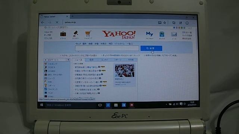Open the Windows Store taskbar icon

tap(124, 105)
